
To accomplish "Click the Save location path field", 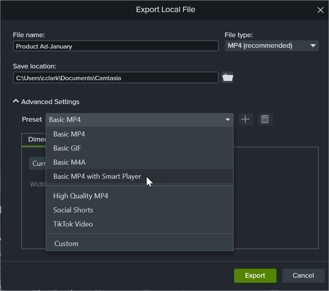I will [116, 78].
